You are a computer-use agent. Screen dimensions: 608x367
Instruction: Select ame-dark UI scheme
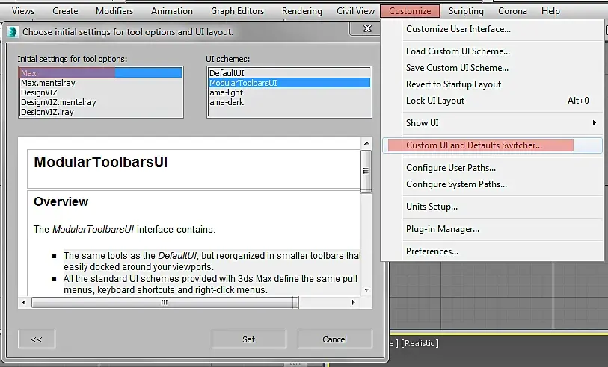point(289,102)
